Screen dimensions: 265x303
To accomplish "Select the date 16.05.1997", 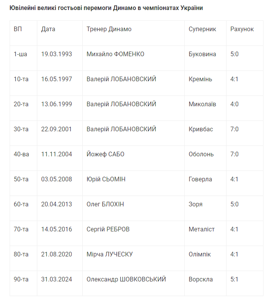I will pos(57,79).
